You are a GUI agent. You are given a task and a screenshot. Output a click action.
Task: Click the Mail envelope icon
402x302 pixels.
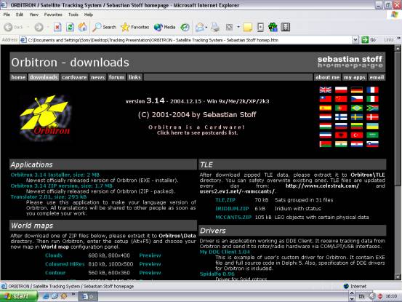point(199,27)
